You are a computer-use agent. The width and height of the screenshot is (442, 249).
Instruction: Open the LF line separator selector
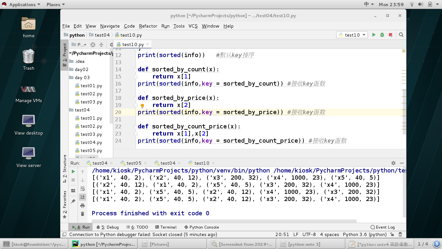click(x=296, y=234)
